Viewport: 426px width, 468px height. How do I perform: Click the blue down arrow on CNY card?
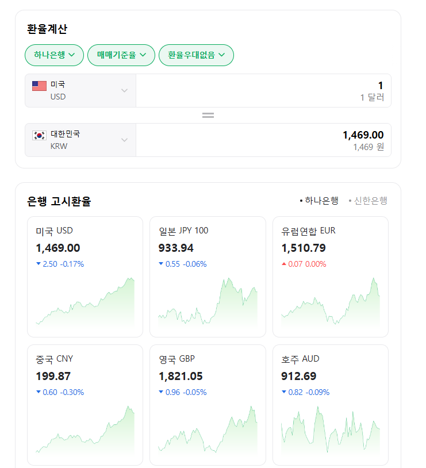coord(39,392)
